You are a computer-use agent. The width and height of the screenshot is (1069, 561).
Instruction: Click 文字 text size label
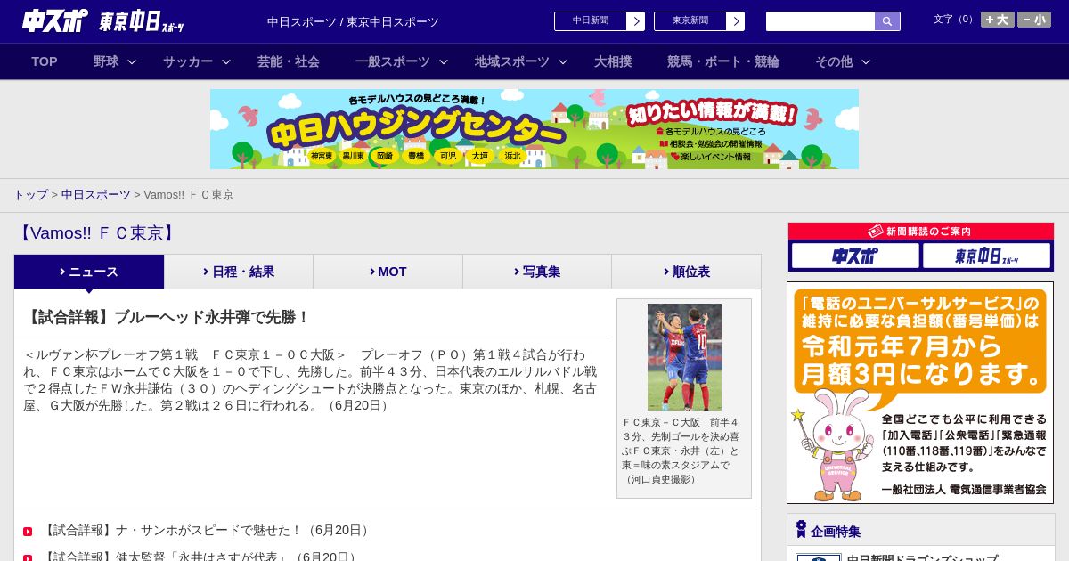[954, 20]
